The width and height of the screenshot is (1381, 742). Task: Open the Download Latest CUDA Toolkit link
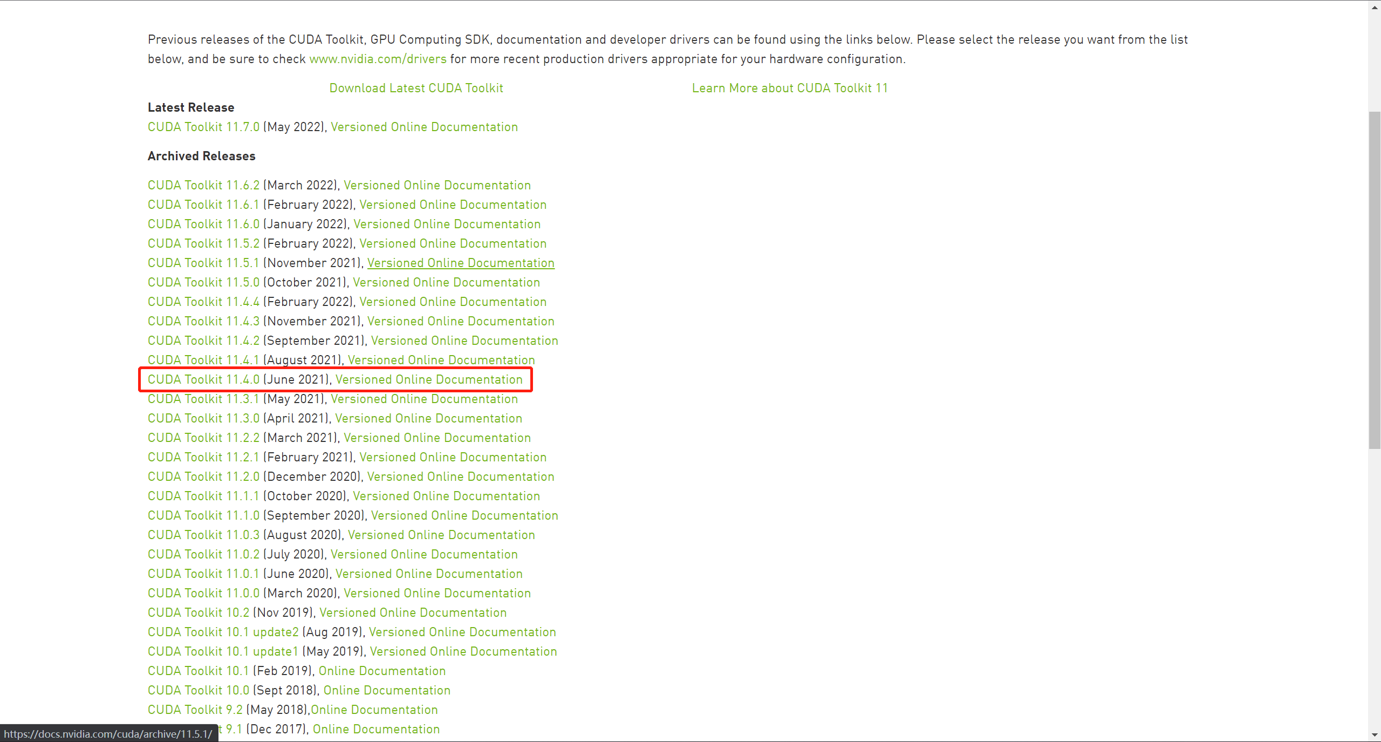(416, 88)
